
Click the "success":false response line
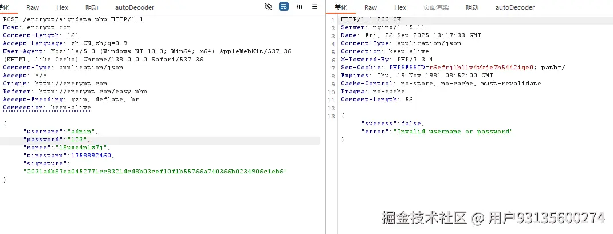pos(393,124)
